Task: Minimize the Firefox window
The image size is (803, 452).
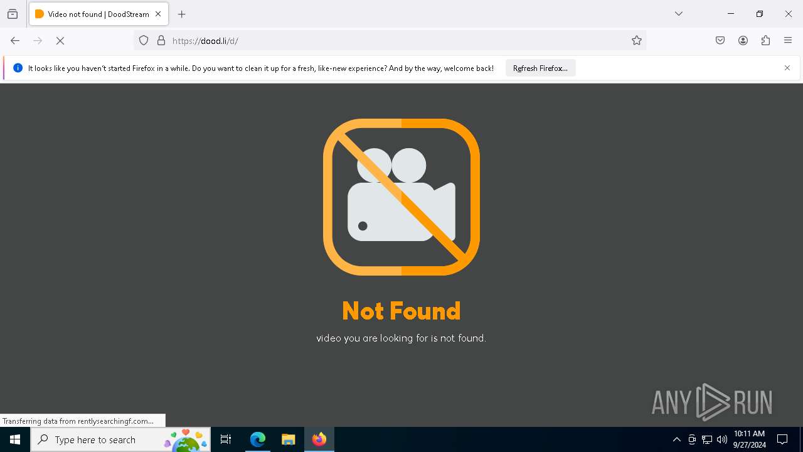Action: click(731, 14)
